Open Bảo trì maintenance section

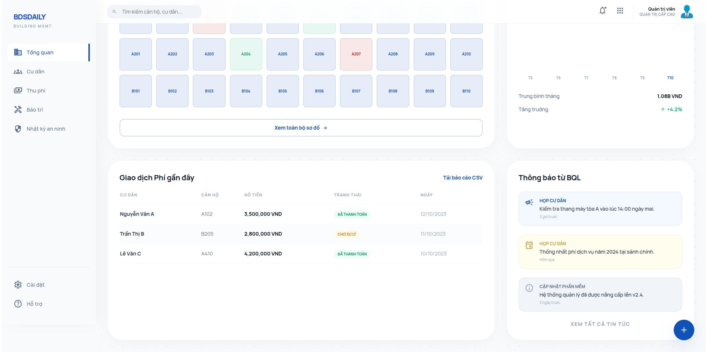pyautogui.click(x=34, y=110)
